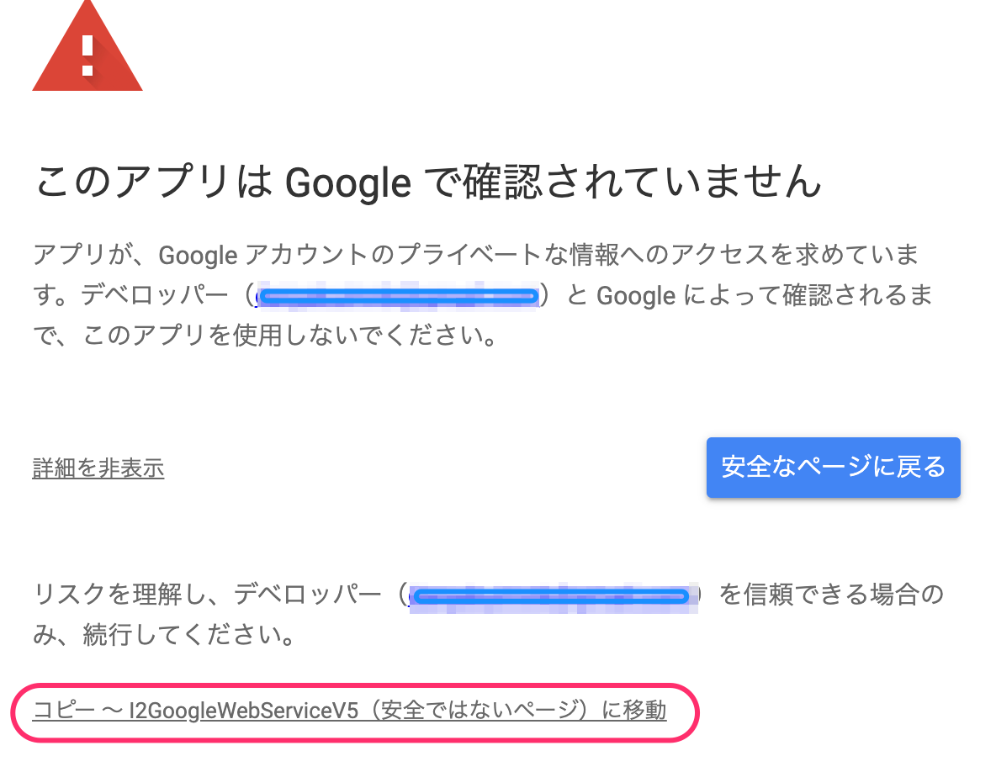This screenshot has height=772, width=996.
Task: Collapse details via 詳細を非表示 link
Action: click(98, 468)
